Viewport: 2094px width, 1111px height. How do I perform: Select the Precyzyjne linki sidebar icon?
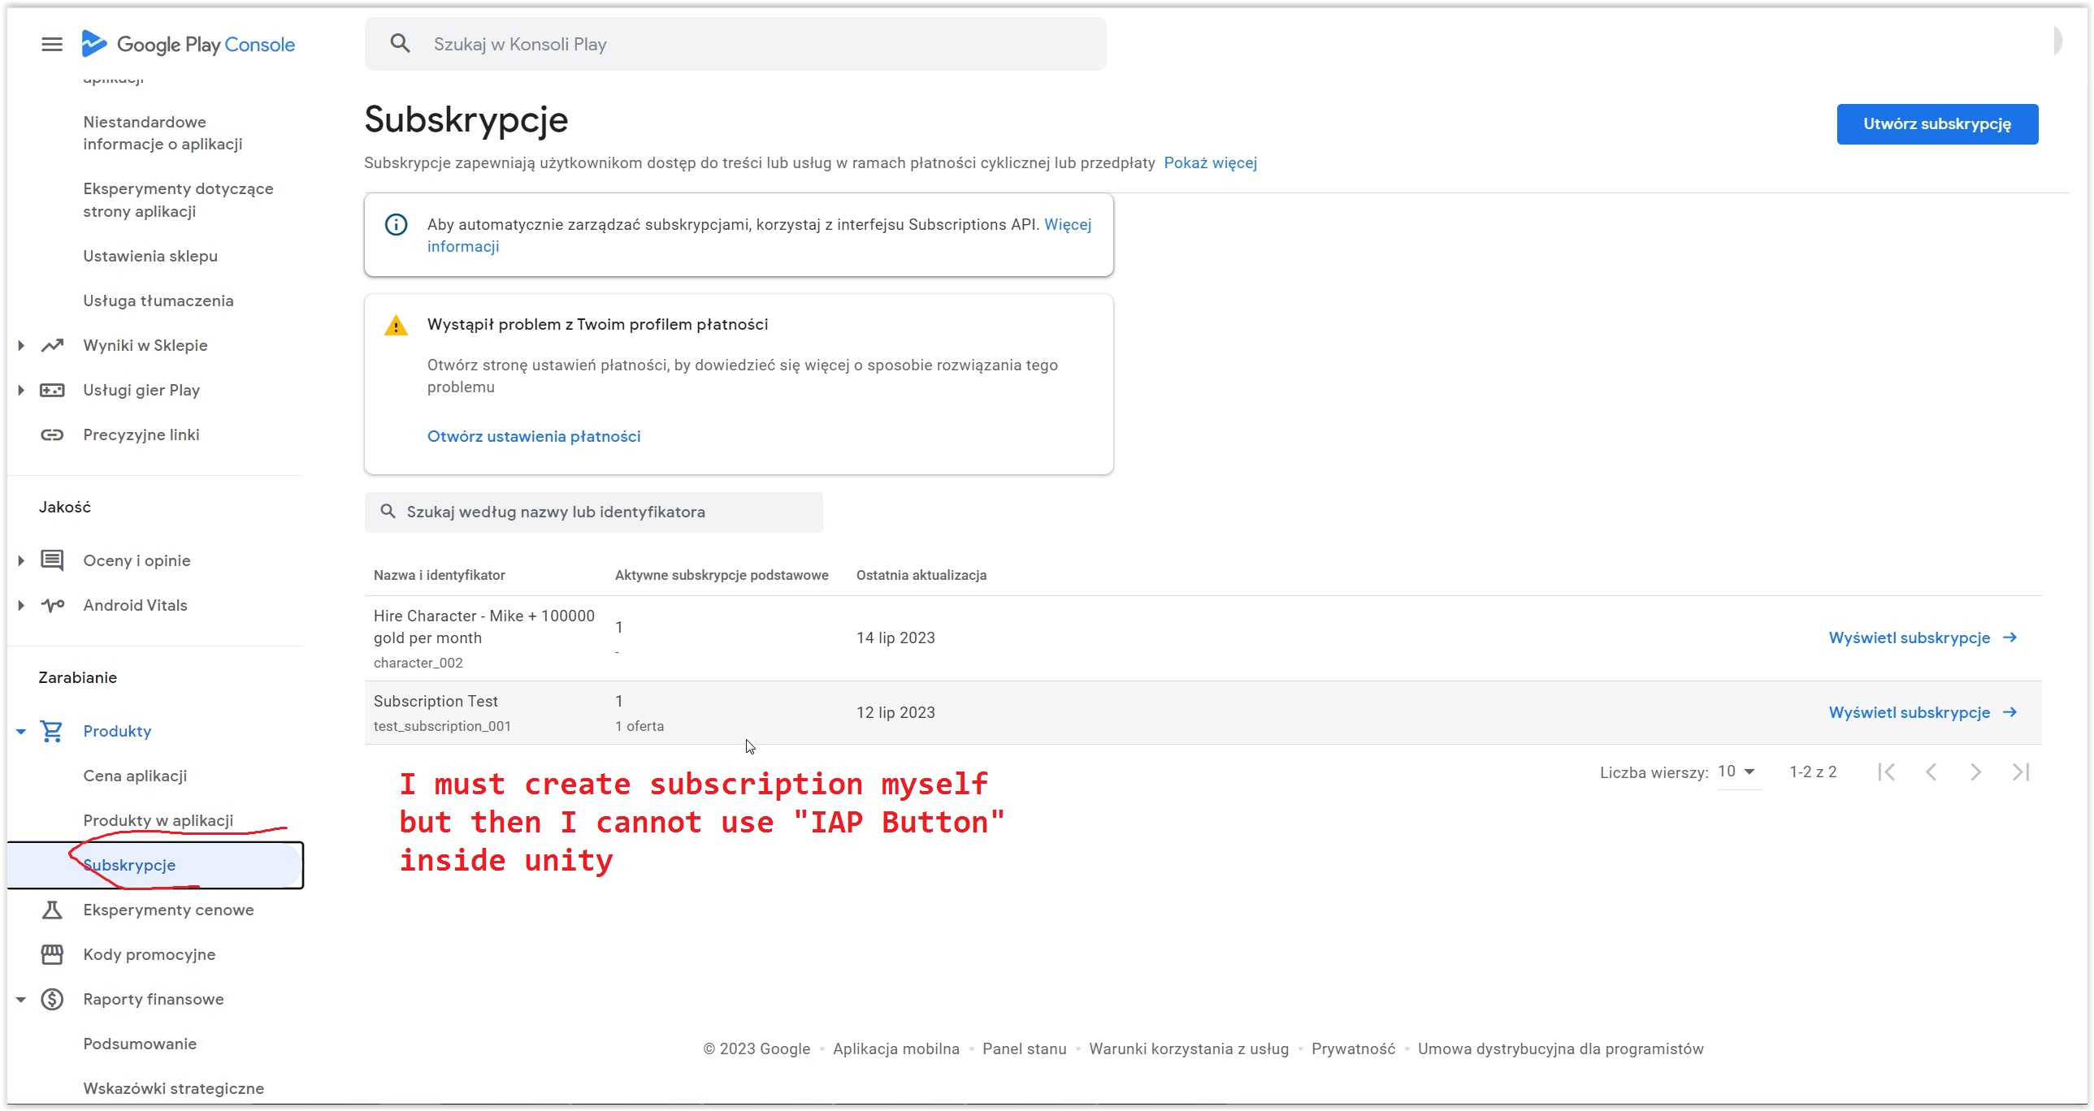(52, 434)
